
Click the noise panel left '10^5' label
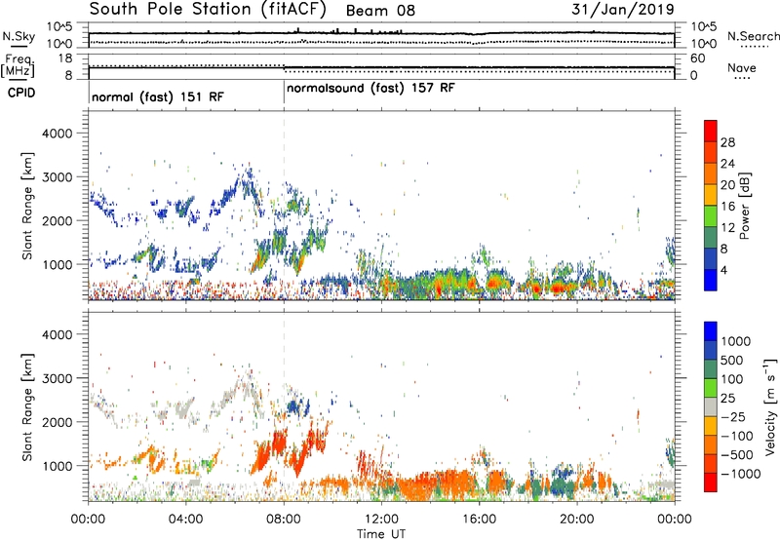point(59,26)
